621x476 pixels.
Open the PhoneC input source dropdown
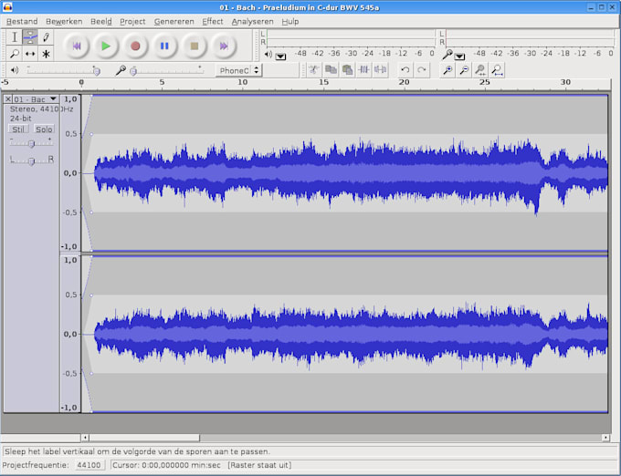pos(238,70)
